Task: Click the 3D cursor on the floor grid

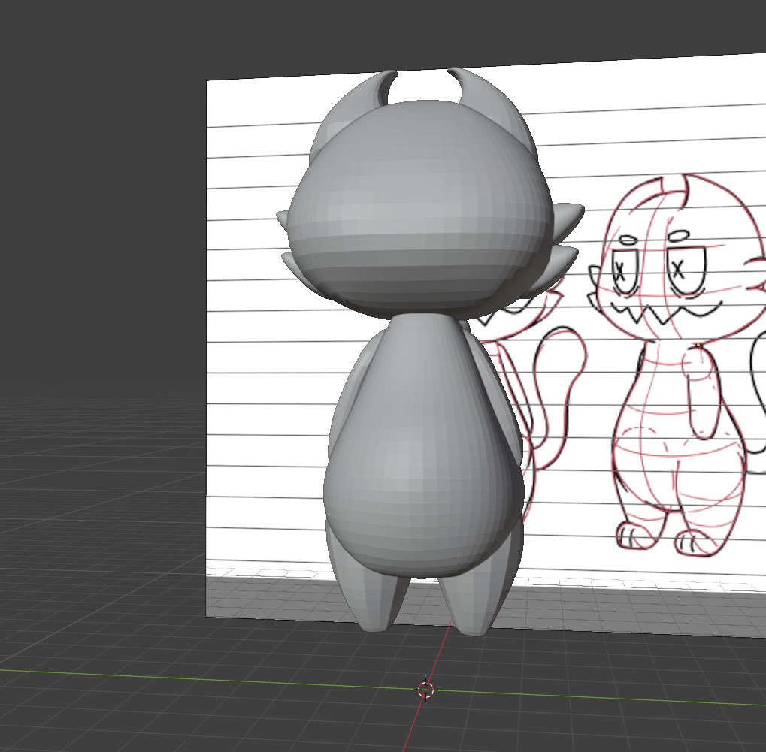Action: point(426,690)
